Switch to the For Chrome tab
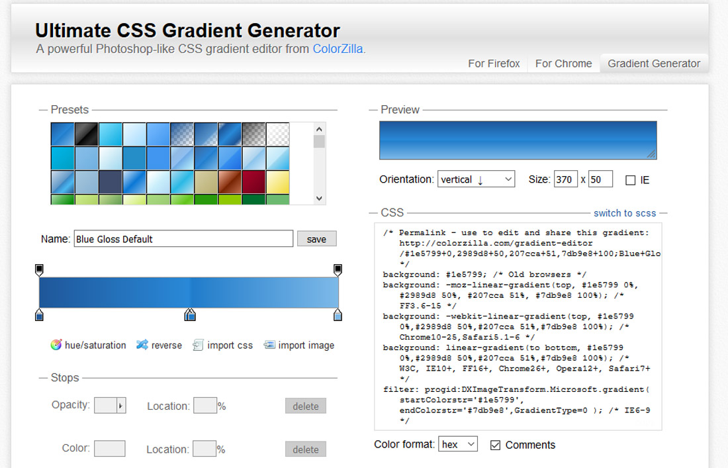 [x=563, y=64]
